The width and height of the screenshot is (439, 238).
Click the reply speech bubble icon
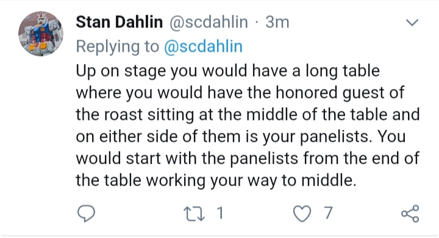tap(86, 214)
